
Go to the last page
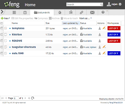point(29,98)
